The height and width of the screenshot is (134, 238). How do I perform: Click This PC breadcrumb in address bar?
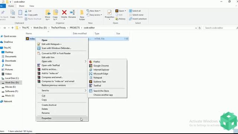[26, 28]
